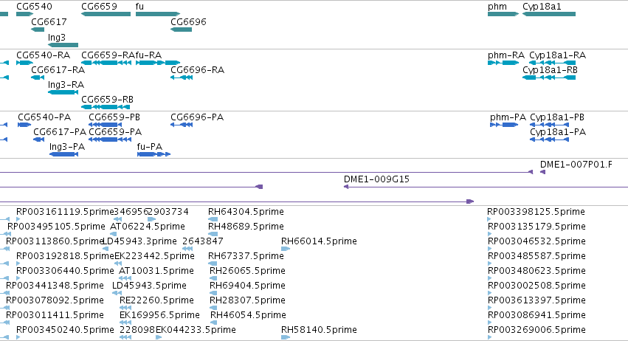Screen dimensions: 628x341
Task: Select the RH64304.5prime EST glyph
Action: click(213, 219)
